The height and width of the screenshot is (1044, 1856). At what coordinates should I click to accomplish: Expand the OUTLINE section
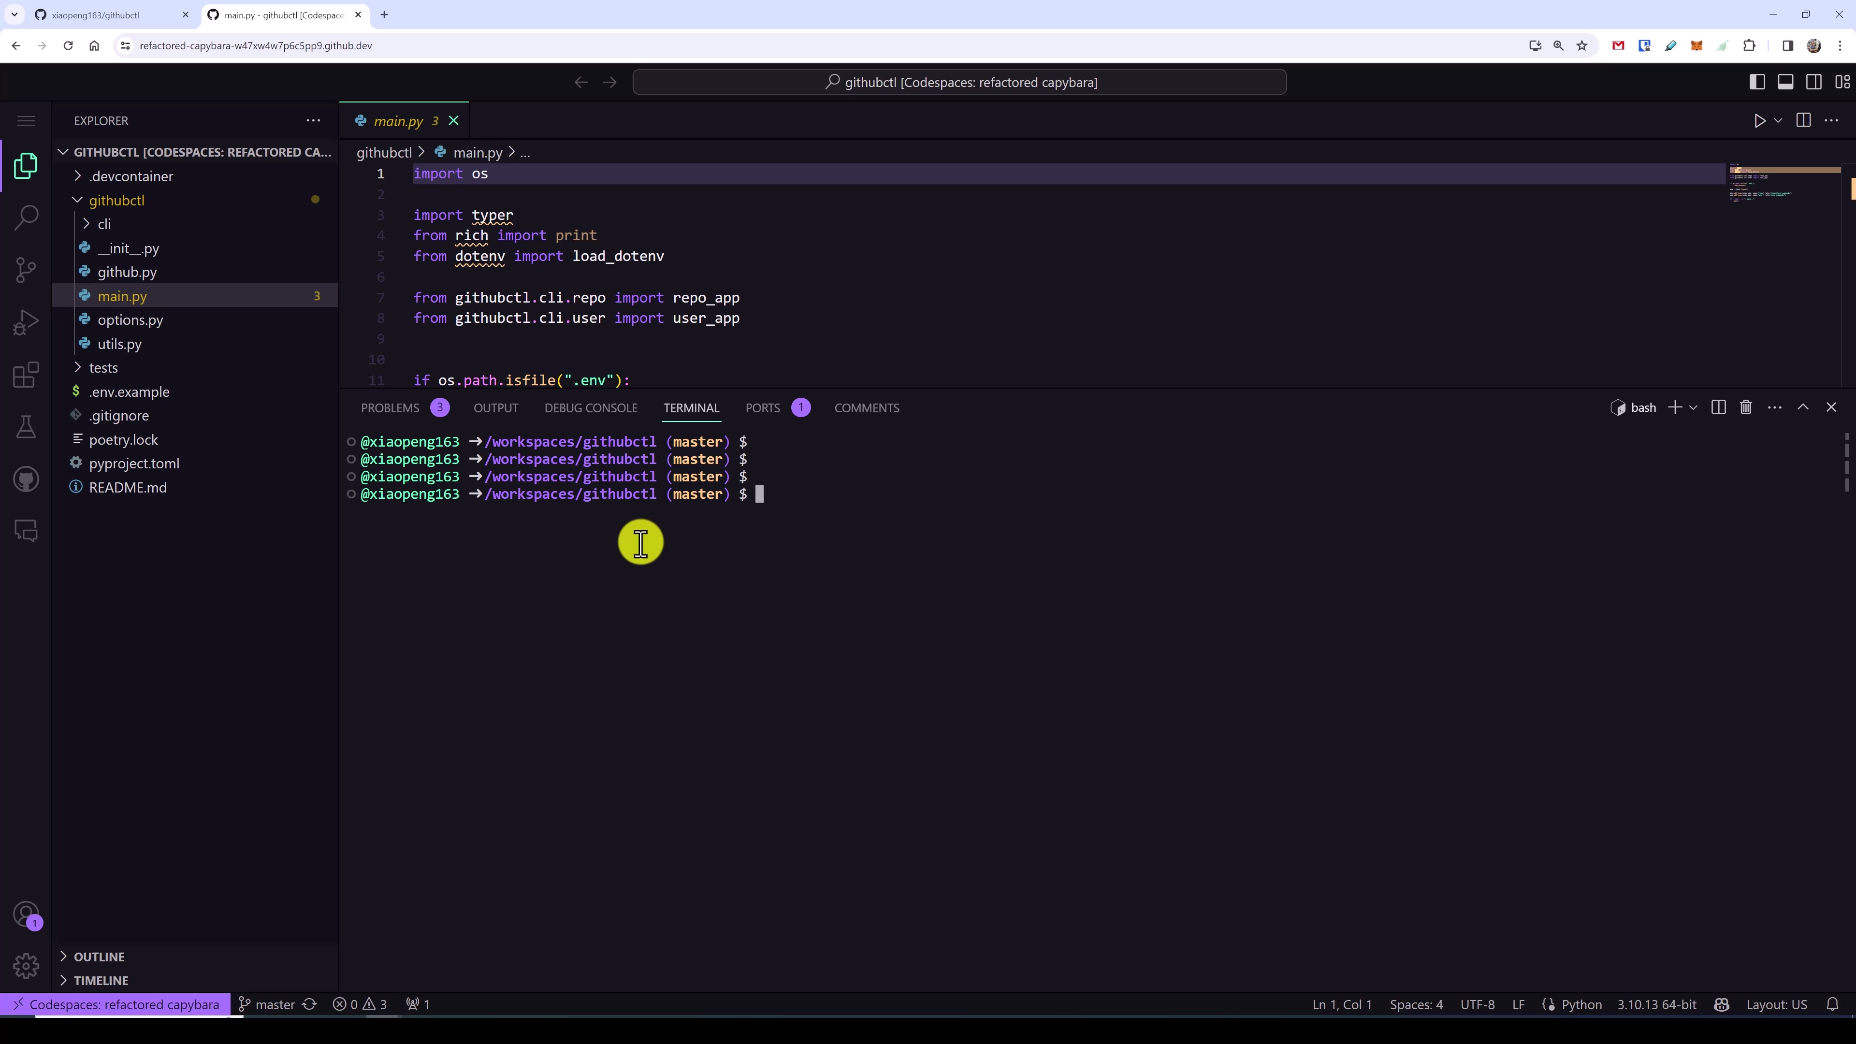(x=99, y=957)
